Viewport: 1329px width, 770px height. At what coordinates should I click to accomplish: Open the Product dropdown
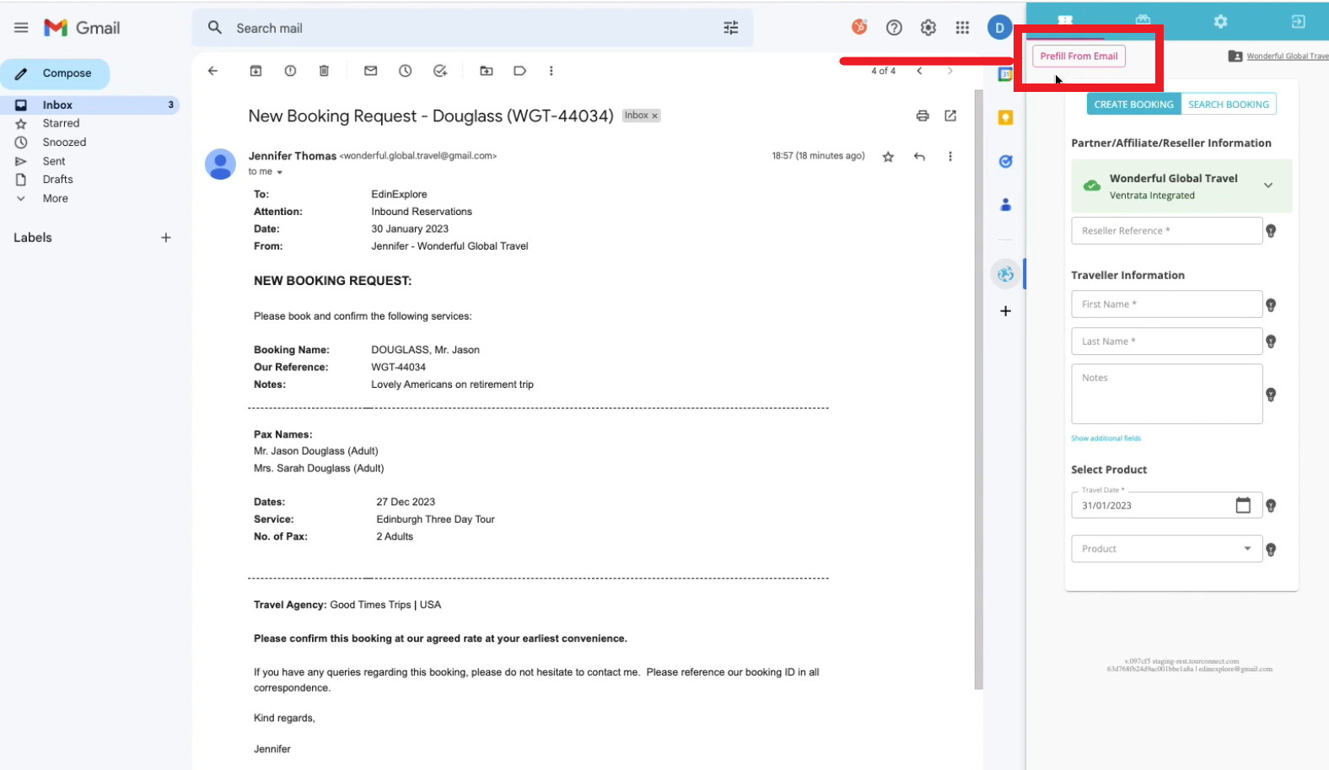[x=1167, y=549]
